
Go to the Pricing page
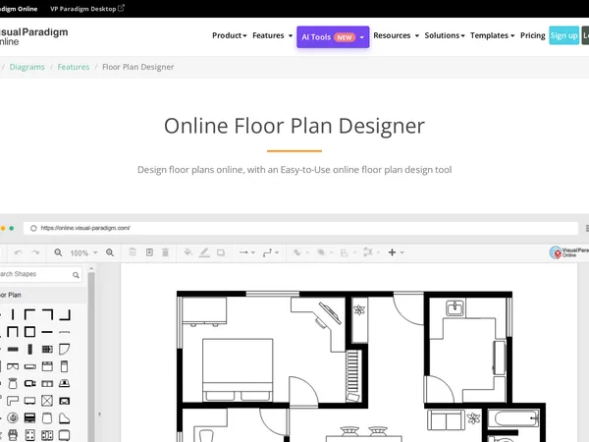[x=532, y=35]
